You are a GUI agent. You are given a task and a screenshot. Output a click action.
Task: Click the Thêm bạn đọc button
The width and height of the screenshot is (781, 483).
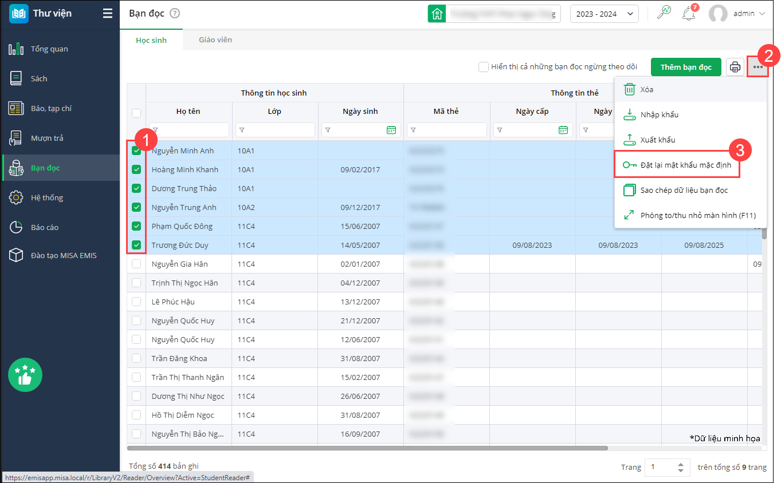[x=686, y=67]
